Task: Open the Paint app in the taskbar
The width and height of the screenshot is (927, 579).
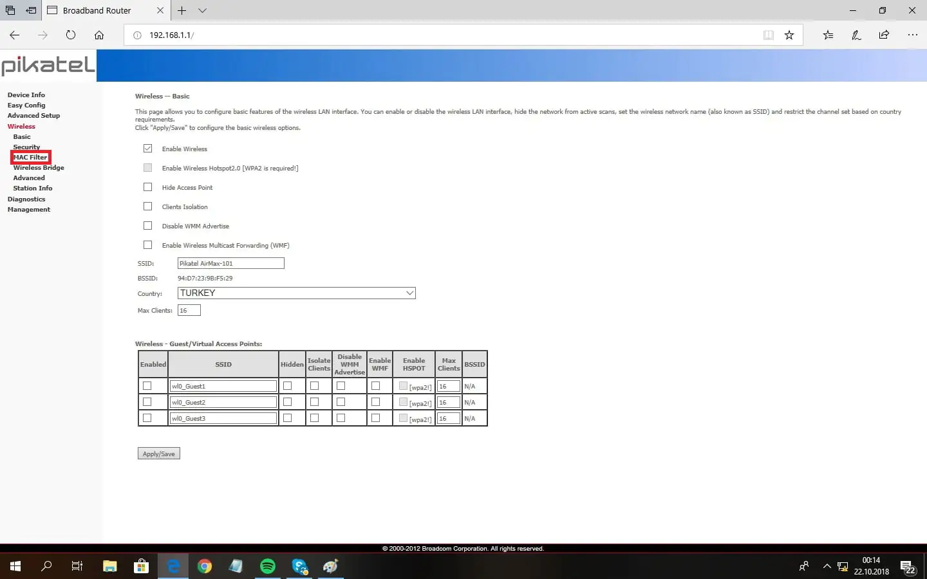Action: 331,566
